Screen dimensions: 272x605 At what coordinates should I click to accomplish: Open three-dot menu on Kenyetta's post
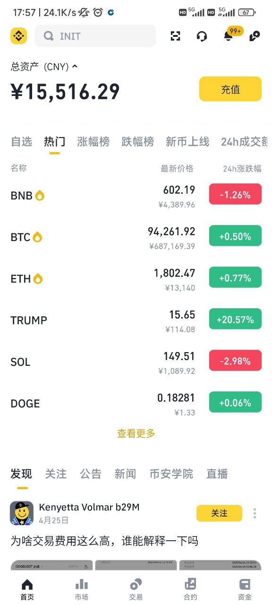coord(255,513)
